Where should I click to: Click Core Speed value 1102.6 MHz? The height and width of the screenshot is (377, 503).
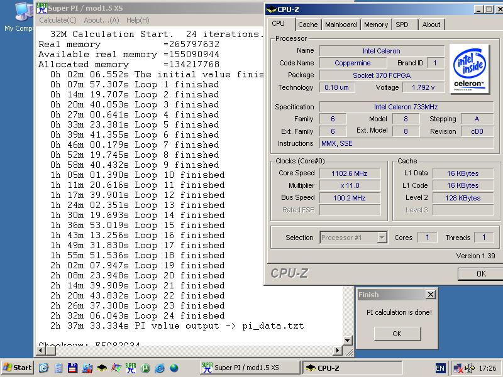click(350, 173)
